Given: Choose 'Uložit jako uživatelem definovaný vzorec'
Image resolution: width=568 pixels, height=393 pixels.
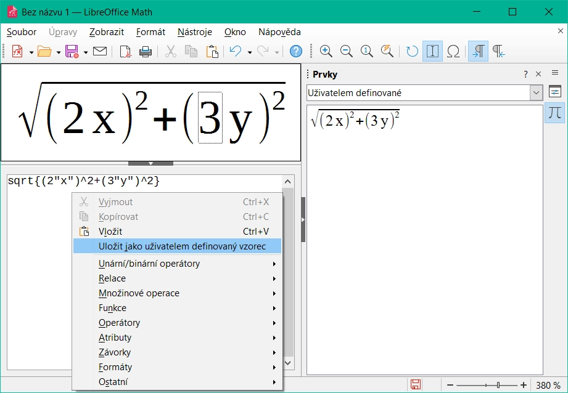Looking at the screenshot, I should coord(182,246).
